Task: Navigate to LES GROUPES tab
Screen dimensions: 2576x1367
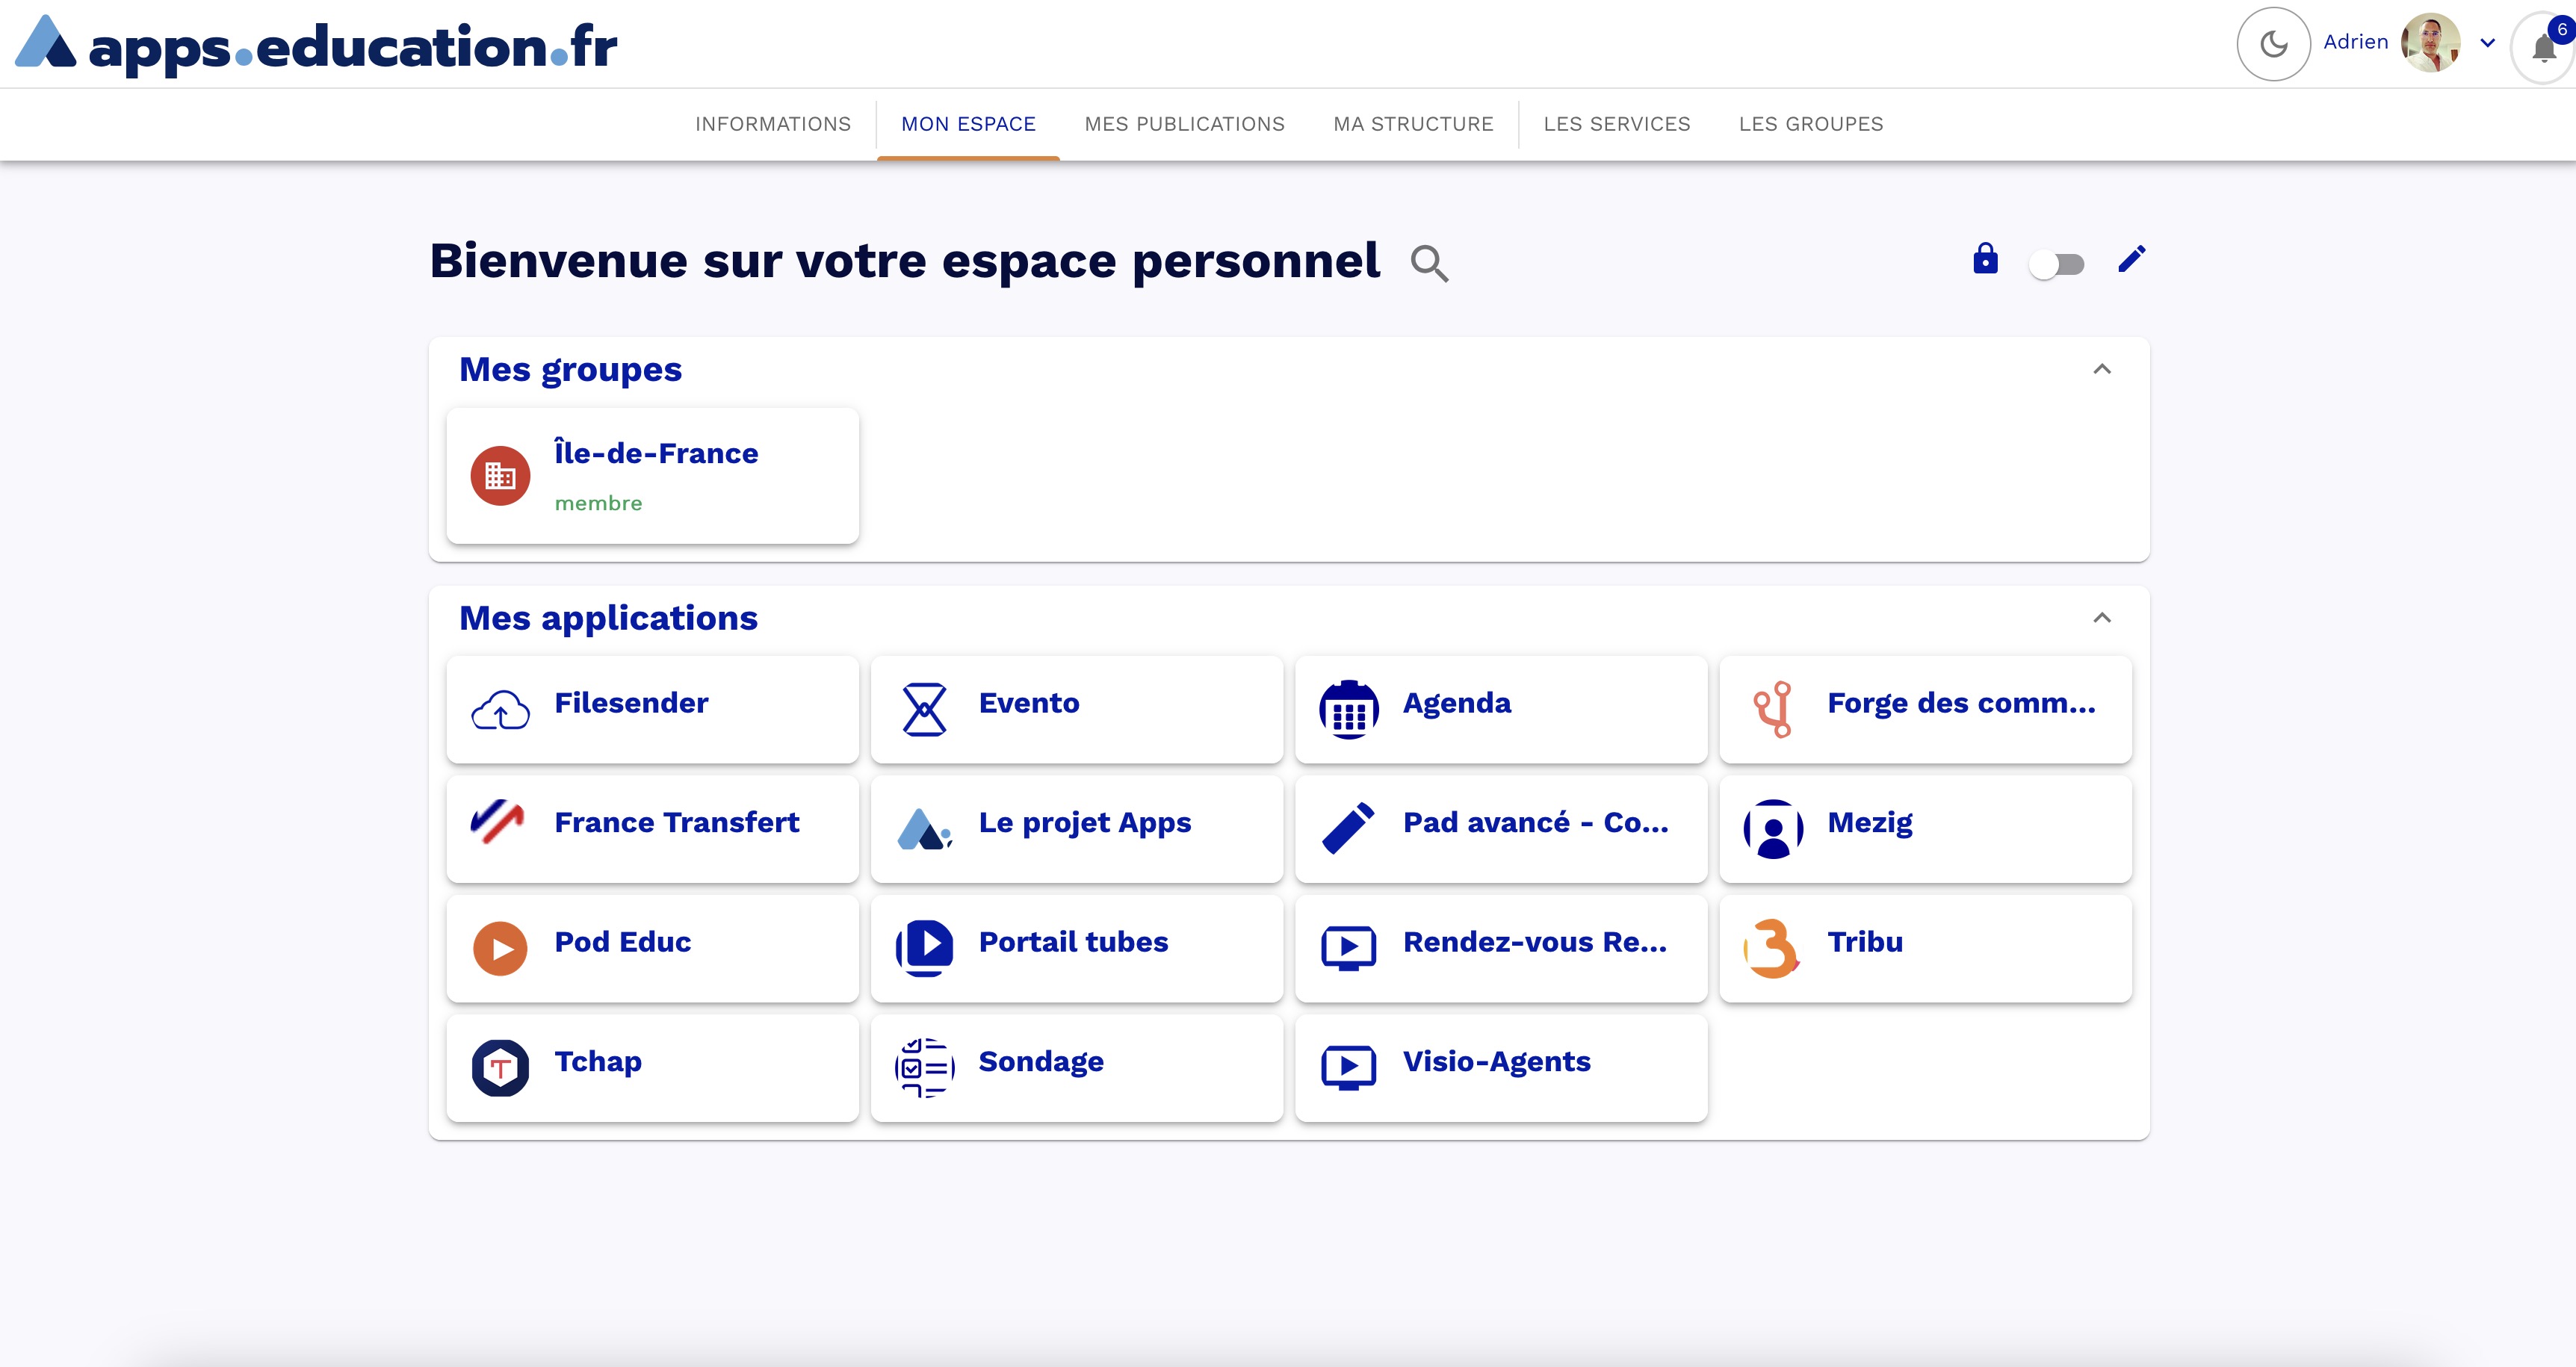Action: [1810, 124]
